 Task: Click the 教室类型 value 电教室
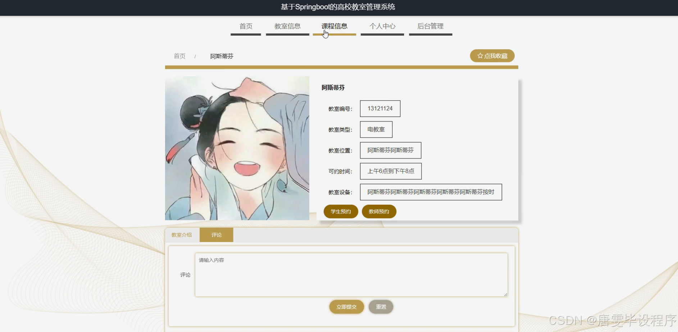tap(376, 129)
